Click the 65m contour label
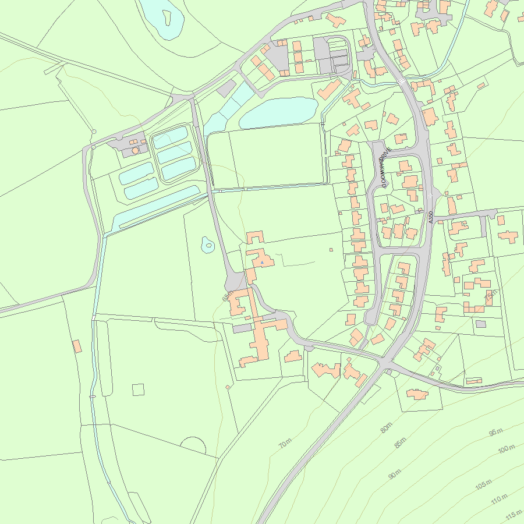 click(228, 296)
